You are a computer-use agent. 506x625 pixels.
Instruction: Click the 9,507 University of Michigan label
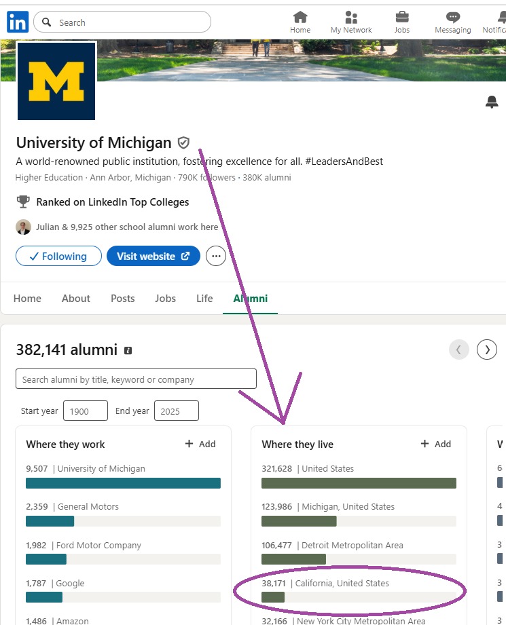[86, 469]
